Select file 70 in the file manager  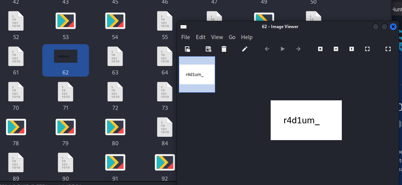16,96
